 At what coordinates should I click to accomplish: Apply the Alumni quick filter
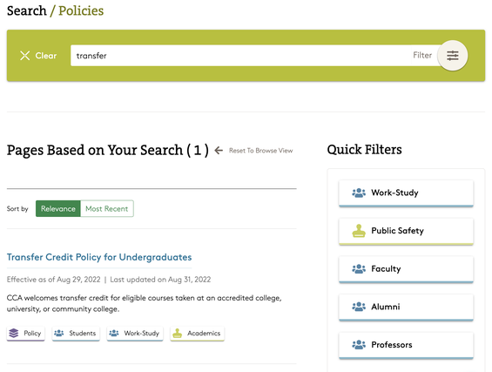406,308
